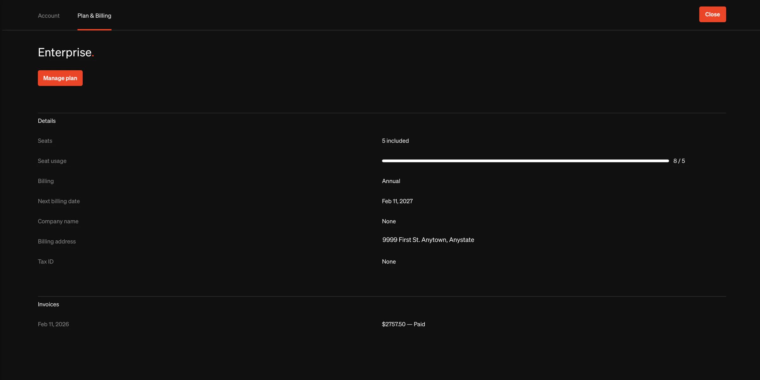This screenshot has height=380, width=760.
Task: Click the seat usage progress bar
Action: tap(526, 161)
